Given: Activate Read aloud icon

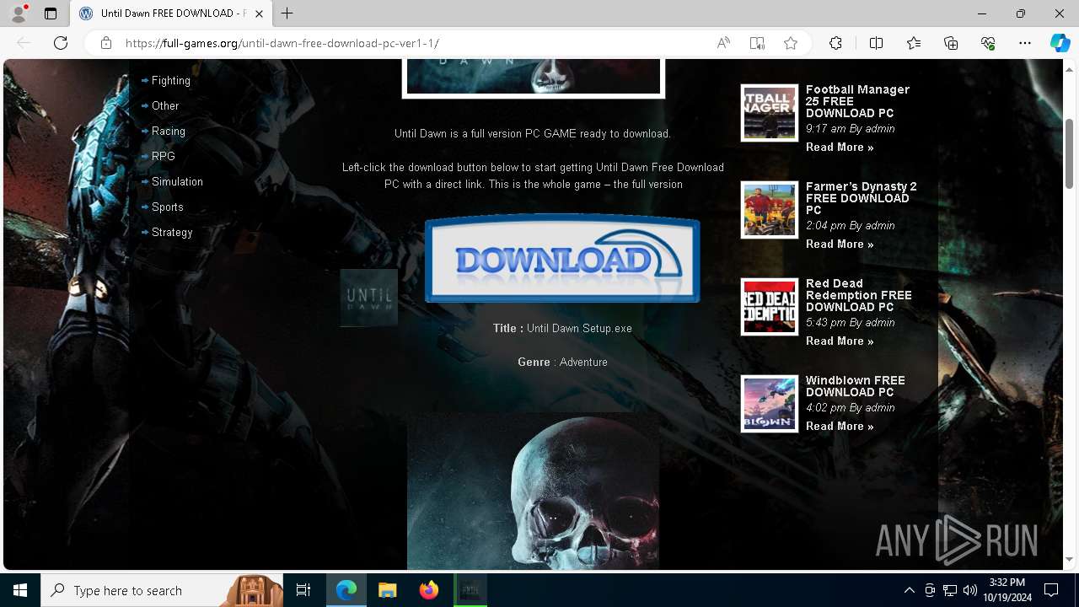Looking at the screenshot, I should tap(723, 43).
